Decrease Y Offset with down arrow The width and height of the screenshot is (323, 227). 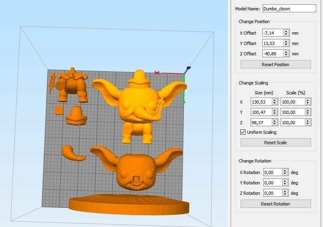[286, 45]
